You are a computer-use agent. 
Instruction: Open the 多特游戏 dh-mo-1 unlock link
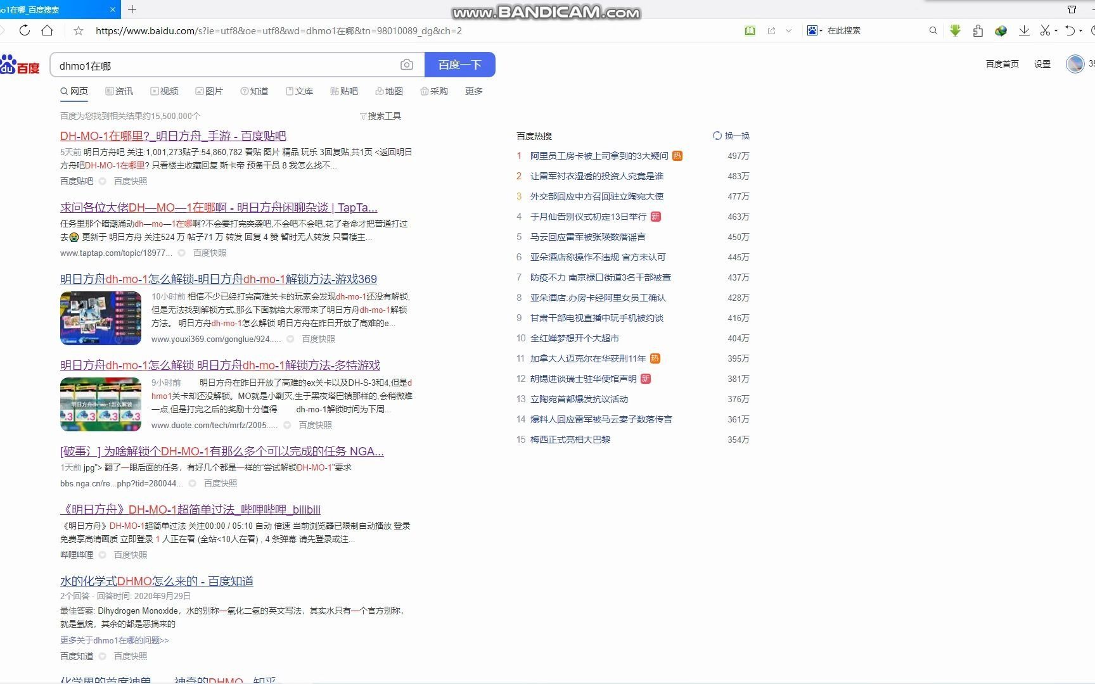pyautogui.click(x=220, y=365)
